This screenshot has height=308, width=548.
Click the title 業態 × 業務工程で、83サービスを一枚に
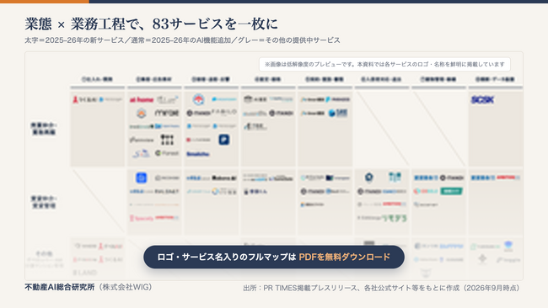pos(151,24)
